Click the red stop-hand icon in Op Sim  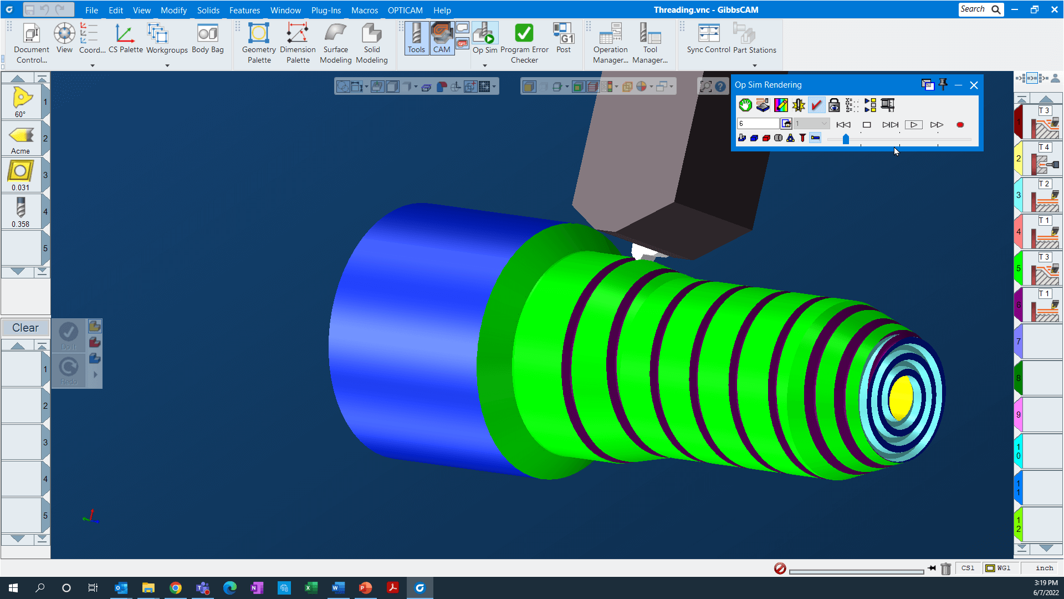pos(745,105)
